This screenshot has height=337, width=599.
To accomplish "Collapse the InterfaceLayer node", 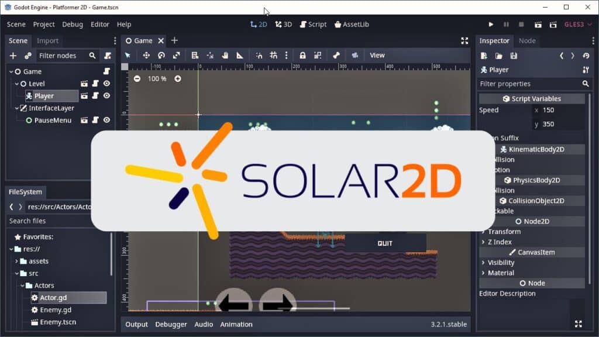I will coord(17,108).
